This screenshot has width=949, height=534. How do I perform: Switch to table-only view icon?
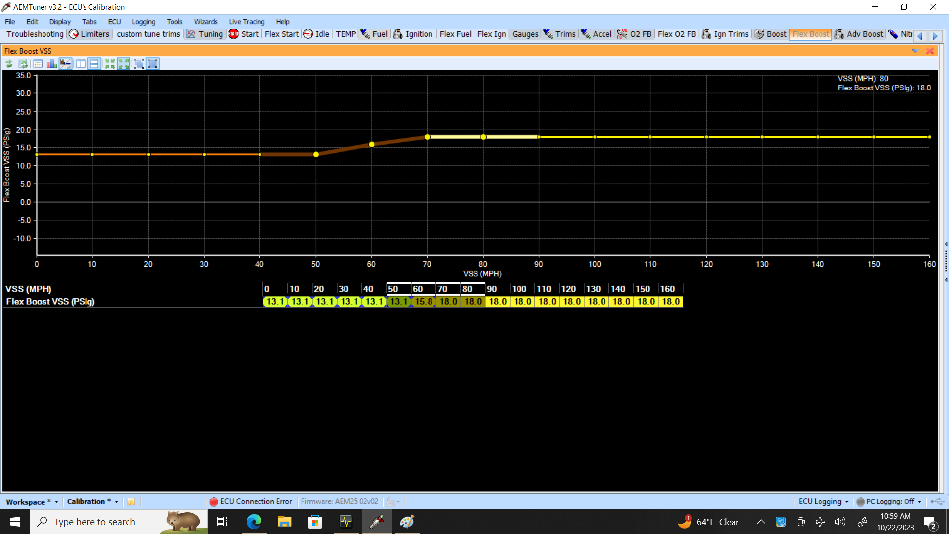click(38, 64)
